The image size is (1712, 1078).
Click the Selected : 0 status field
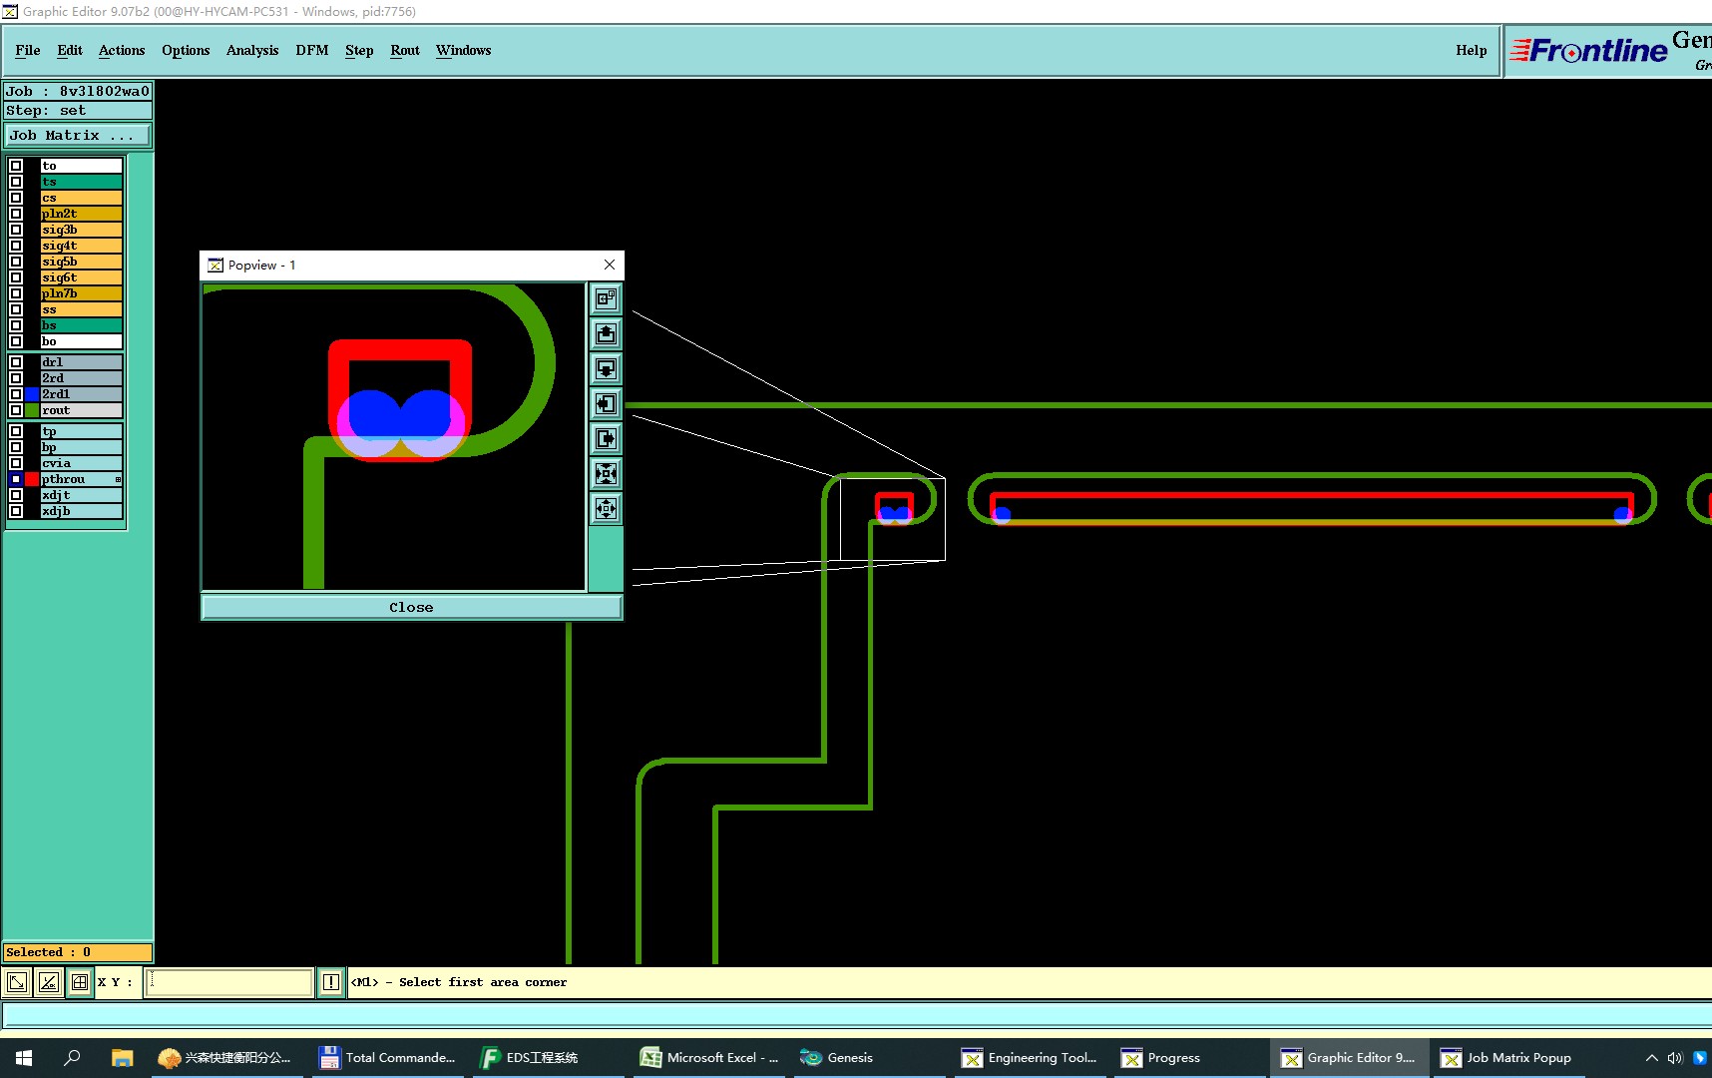[78, 952]
